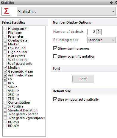This screenshot has width=117, height=138.
Task: Enable the Concentration statistic
Action: [x=5, y=102]
